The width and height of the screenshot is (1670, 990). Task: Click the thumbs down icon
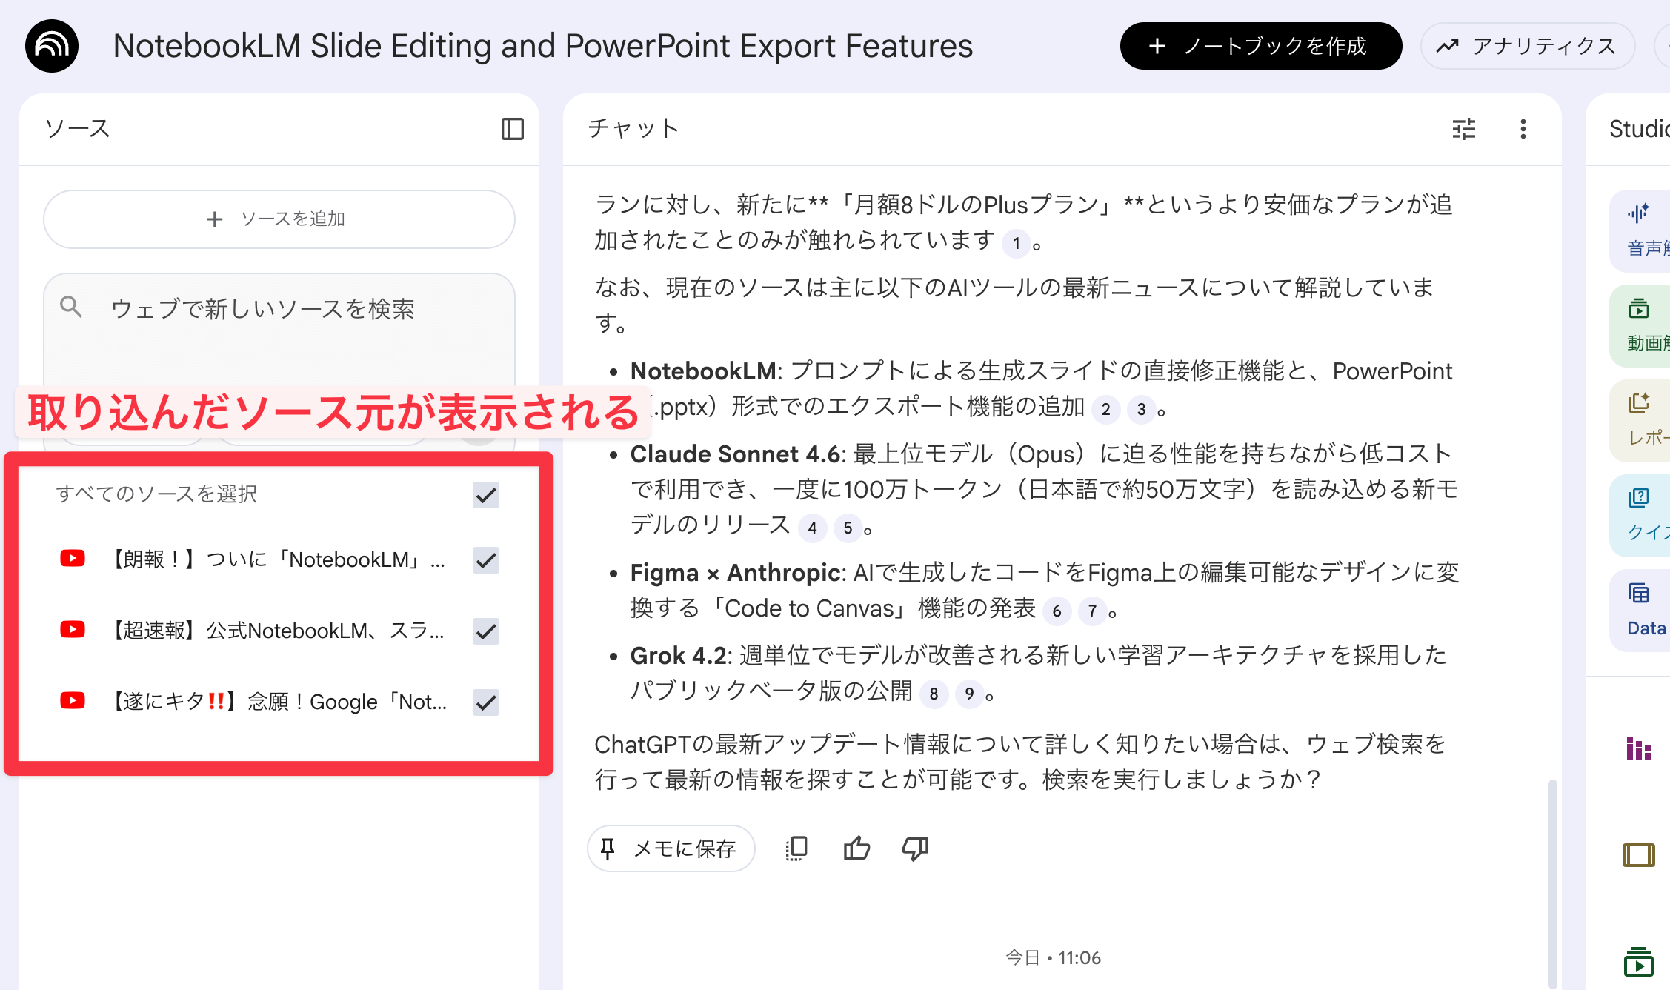pyautogui.click(x=915, y=848)
